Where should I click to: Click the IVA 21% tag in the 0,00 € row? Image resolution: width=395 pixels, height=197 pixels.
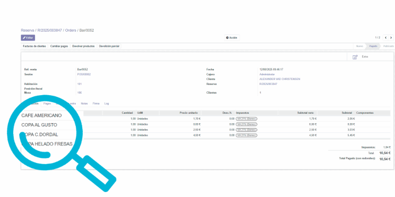tap(246, 124)
